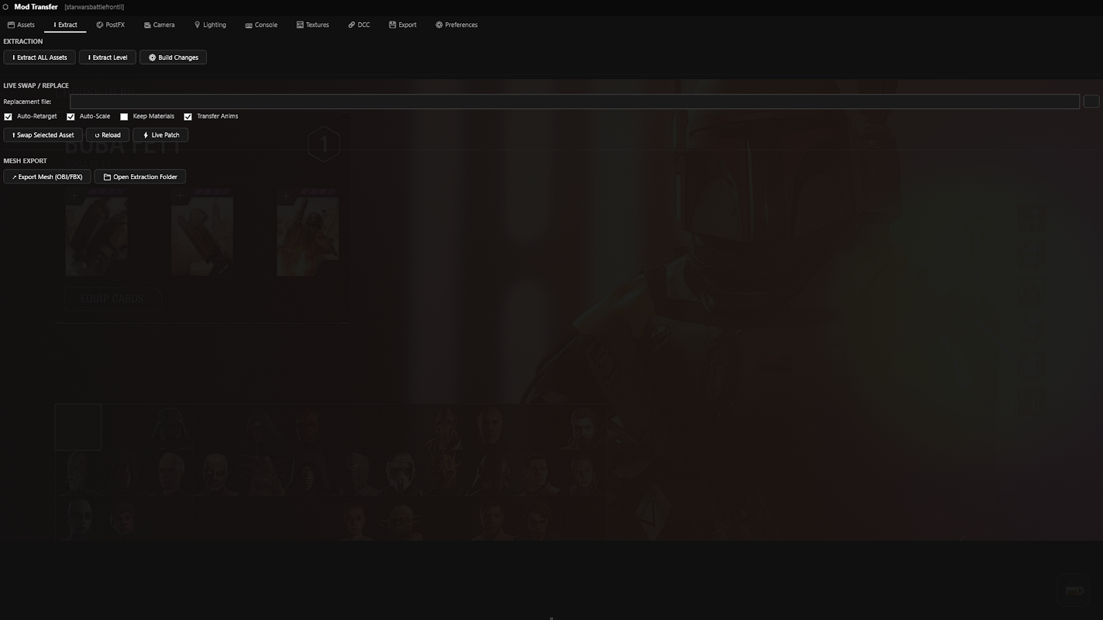The image size is (1103, 620).
Task: Enable the Keep Materials checkbox
Action: pos(124,116)
